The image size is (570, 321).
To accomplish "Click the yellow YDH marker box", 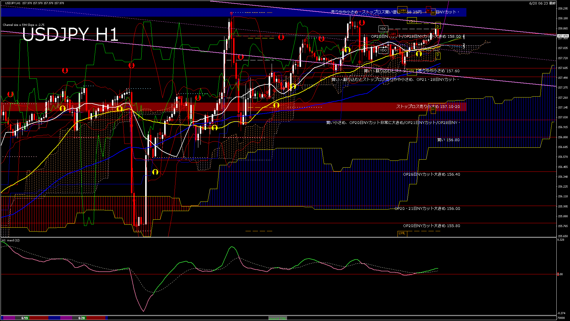I will click(411, 21).
